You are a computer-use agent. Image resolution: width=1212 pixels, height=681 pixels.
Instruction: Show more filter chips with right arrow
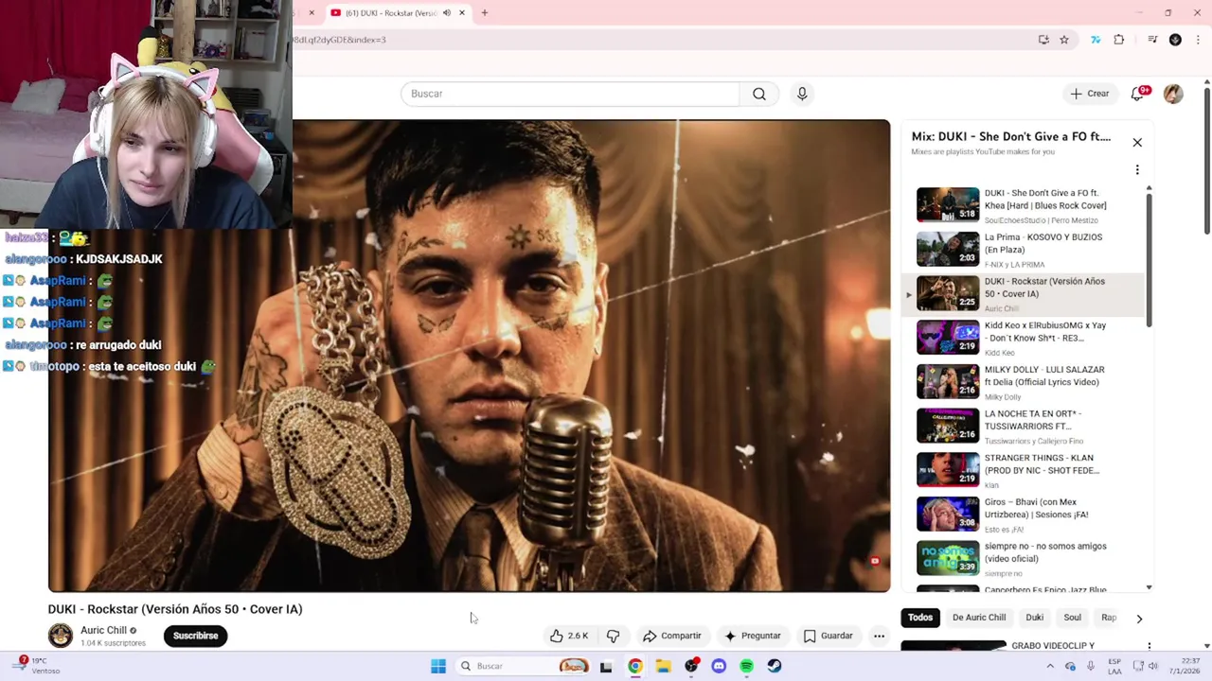[1139, 619]
